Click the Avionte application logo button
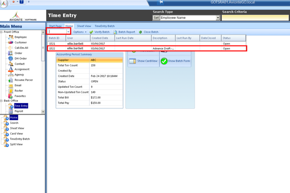Screen dimensions: 290x193 click(3, 3)
